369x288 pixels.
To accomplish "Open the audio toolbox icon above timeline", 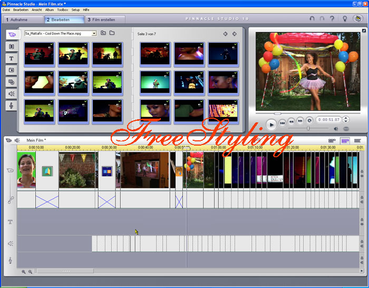I will pos(17,140).
